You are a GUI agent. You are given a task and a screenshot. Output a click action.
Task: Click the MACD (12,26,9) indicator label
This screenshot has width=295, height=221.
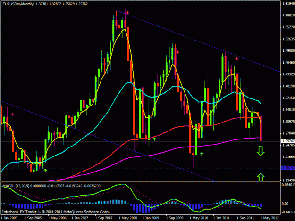16,186
